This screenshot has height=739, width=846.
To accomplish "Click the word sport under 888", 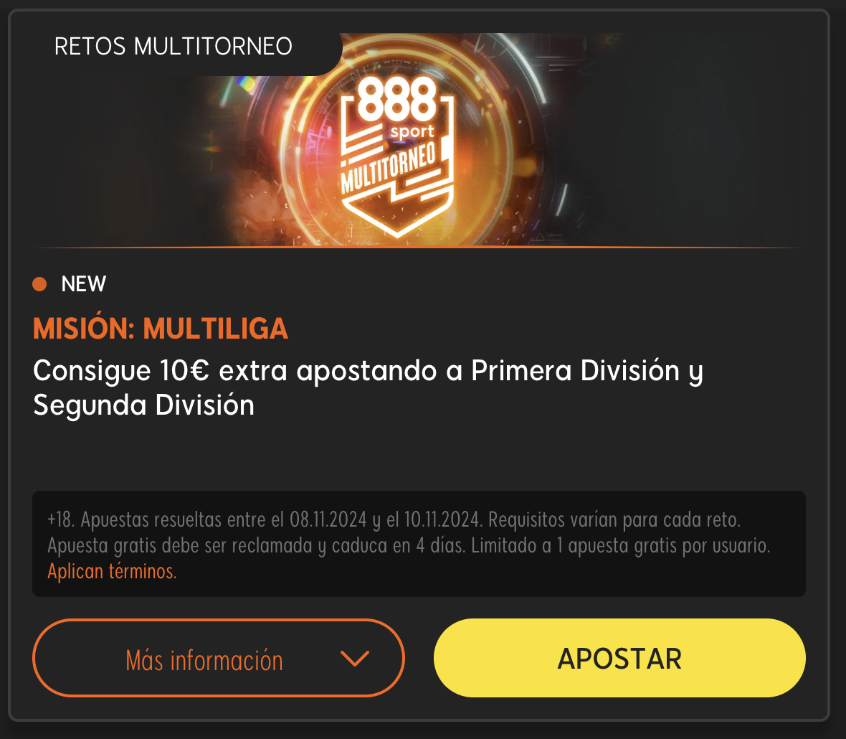I will tap(412, 132).
